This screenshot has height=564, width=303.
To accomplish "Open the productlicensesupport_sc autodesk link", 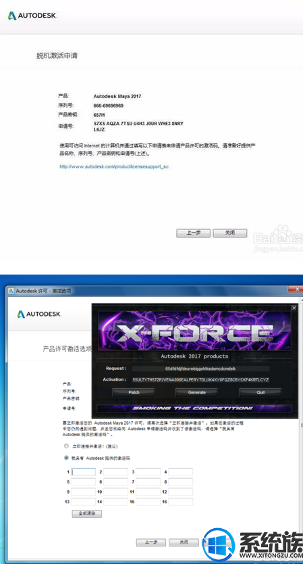I will (114, 167).
